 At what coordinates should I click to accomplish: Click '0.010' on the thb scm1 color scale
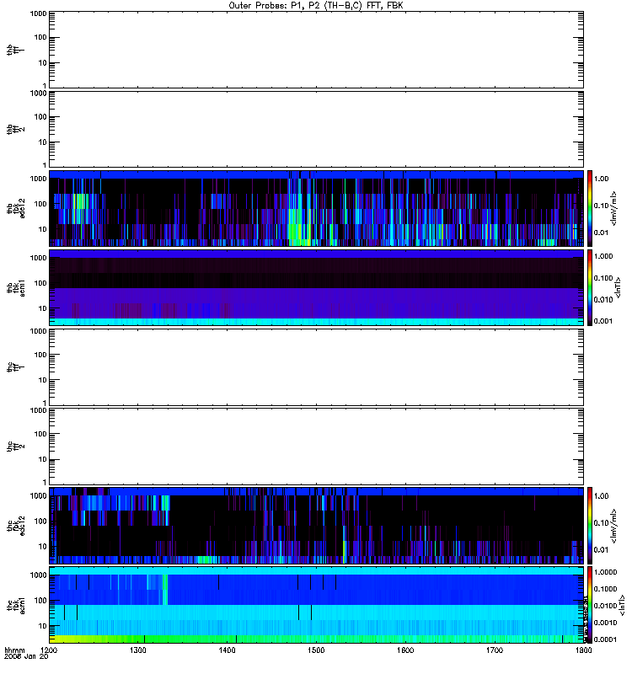pos(603,300)
